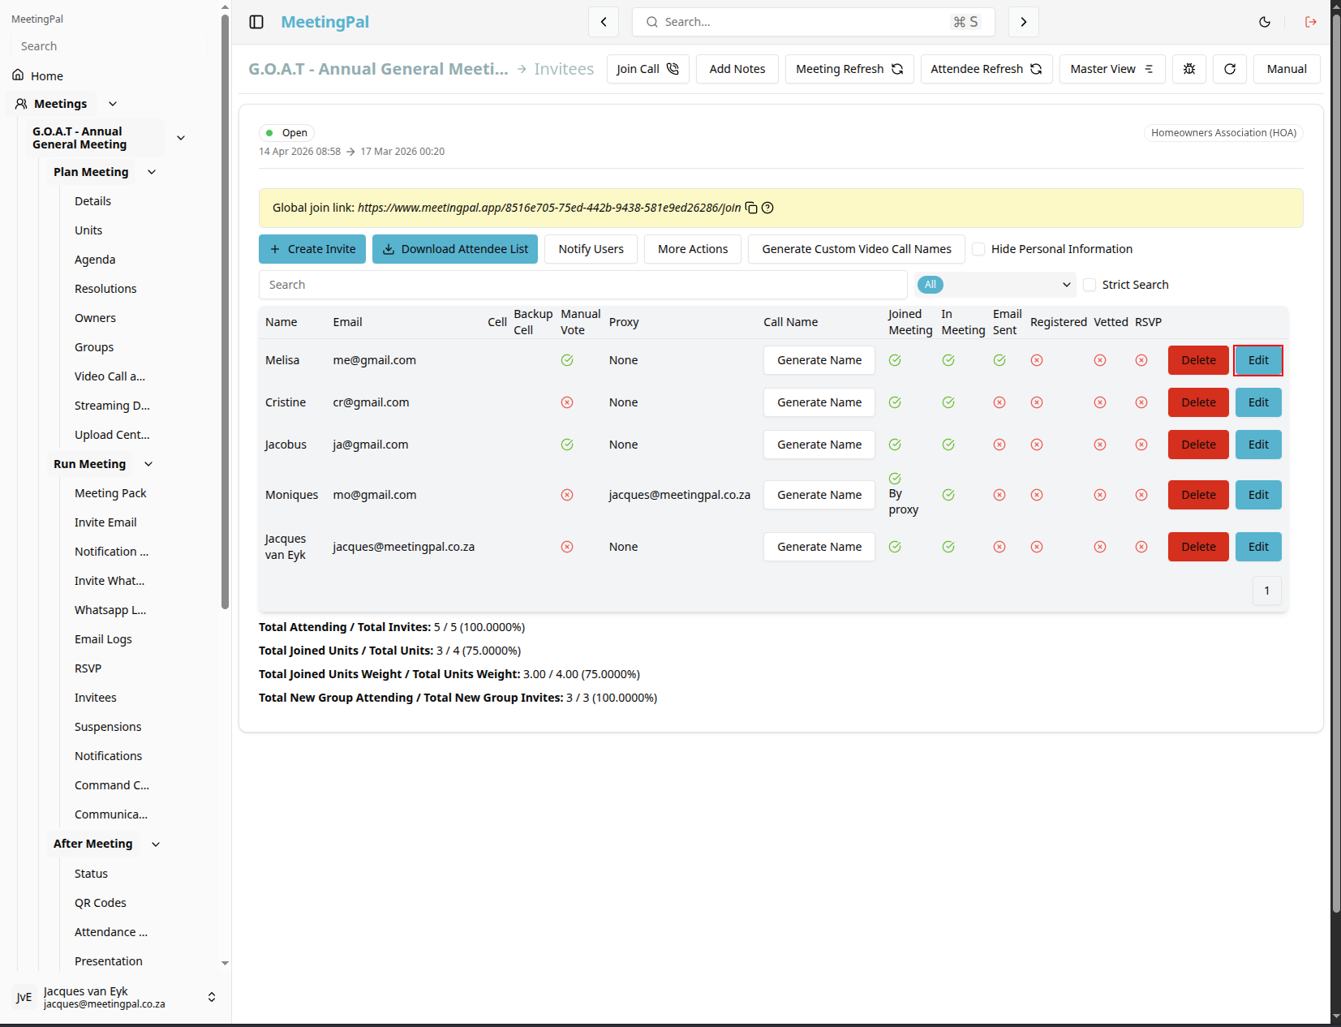Click the Create Invite button
The image size is (1341, 1027).
(312, 249)
